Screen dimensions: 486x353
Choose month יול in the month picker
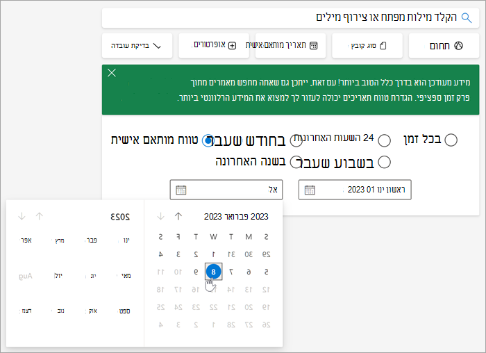(58, 275)
